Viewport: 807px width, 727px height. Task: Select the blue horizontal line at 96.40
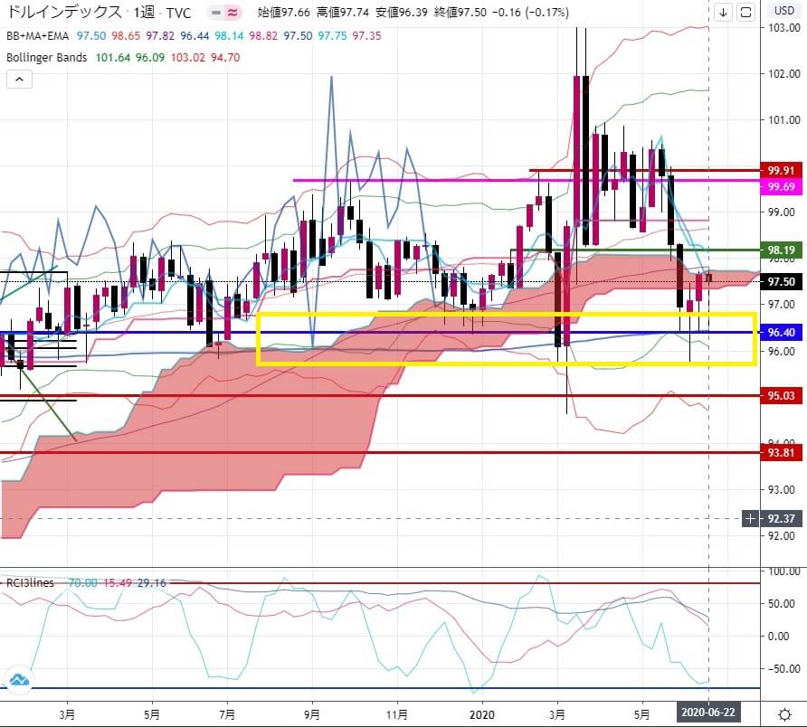[380, 333]
